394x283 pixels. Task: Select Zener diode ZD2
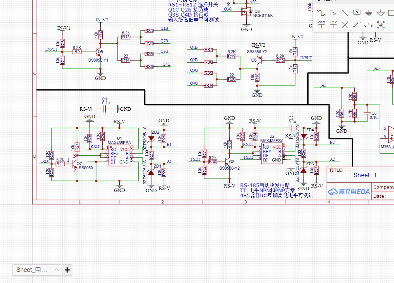(151, 138)
